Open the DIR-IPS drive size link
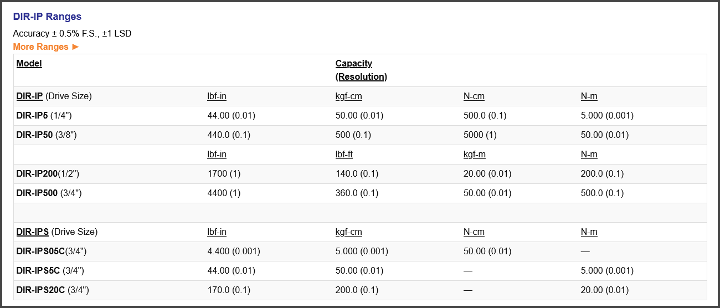The height and width of the screenshot is (308, 720). (x=33, y=232)
